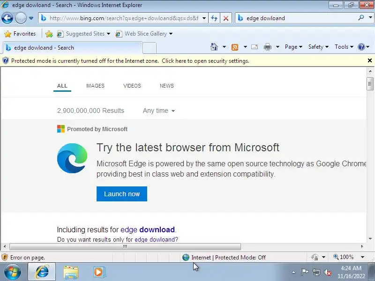The width and height of the screenshot is (375, 281).
Task: Switch to the VIDEOS results tab
Action: [x=132, y=86]
